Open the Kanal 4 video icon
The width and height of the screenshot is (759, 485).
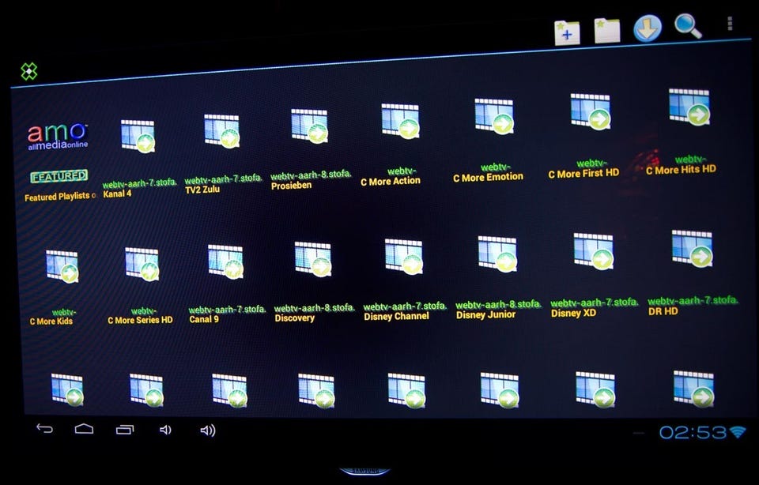point(138,137)
